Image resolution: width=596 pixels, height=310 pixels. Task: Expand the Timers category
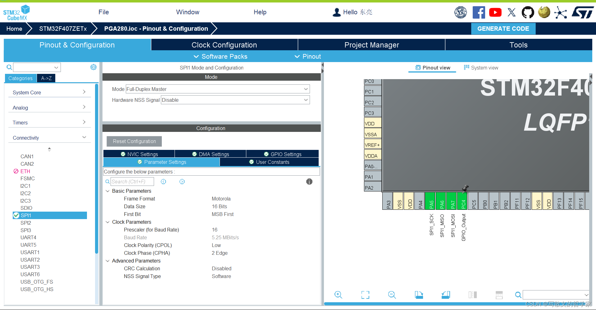(49, 123)
